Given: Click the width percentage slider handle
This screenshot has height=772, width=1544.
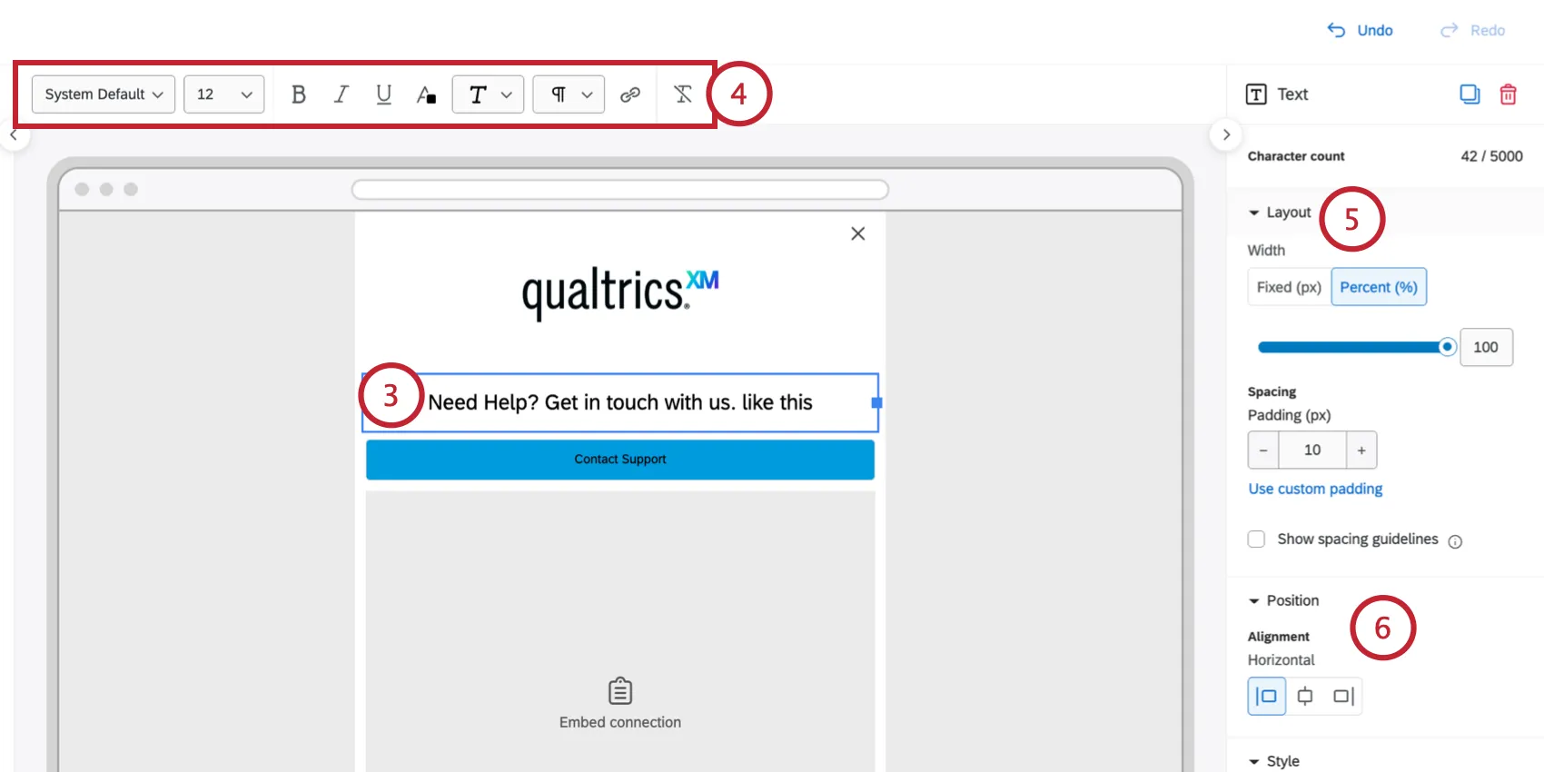Looking at the screenshot, I should click(1447, 347).
